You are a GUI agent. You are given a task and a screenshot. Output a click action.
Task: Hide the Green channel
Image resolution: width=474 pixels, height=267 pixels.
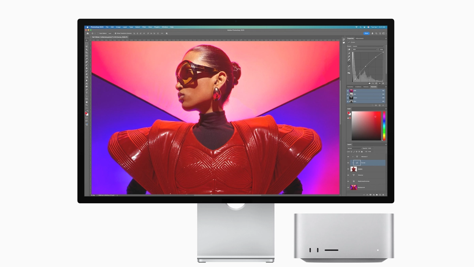pyautogui.click(x=348, y=98)
